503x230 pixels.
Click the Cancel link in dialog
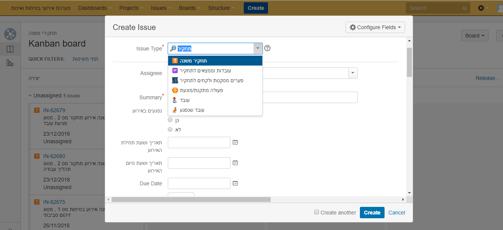tap(397, 213)
